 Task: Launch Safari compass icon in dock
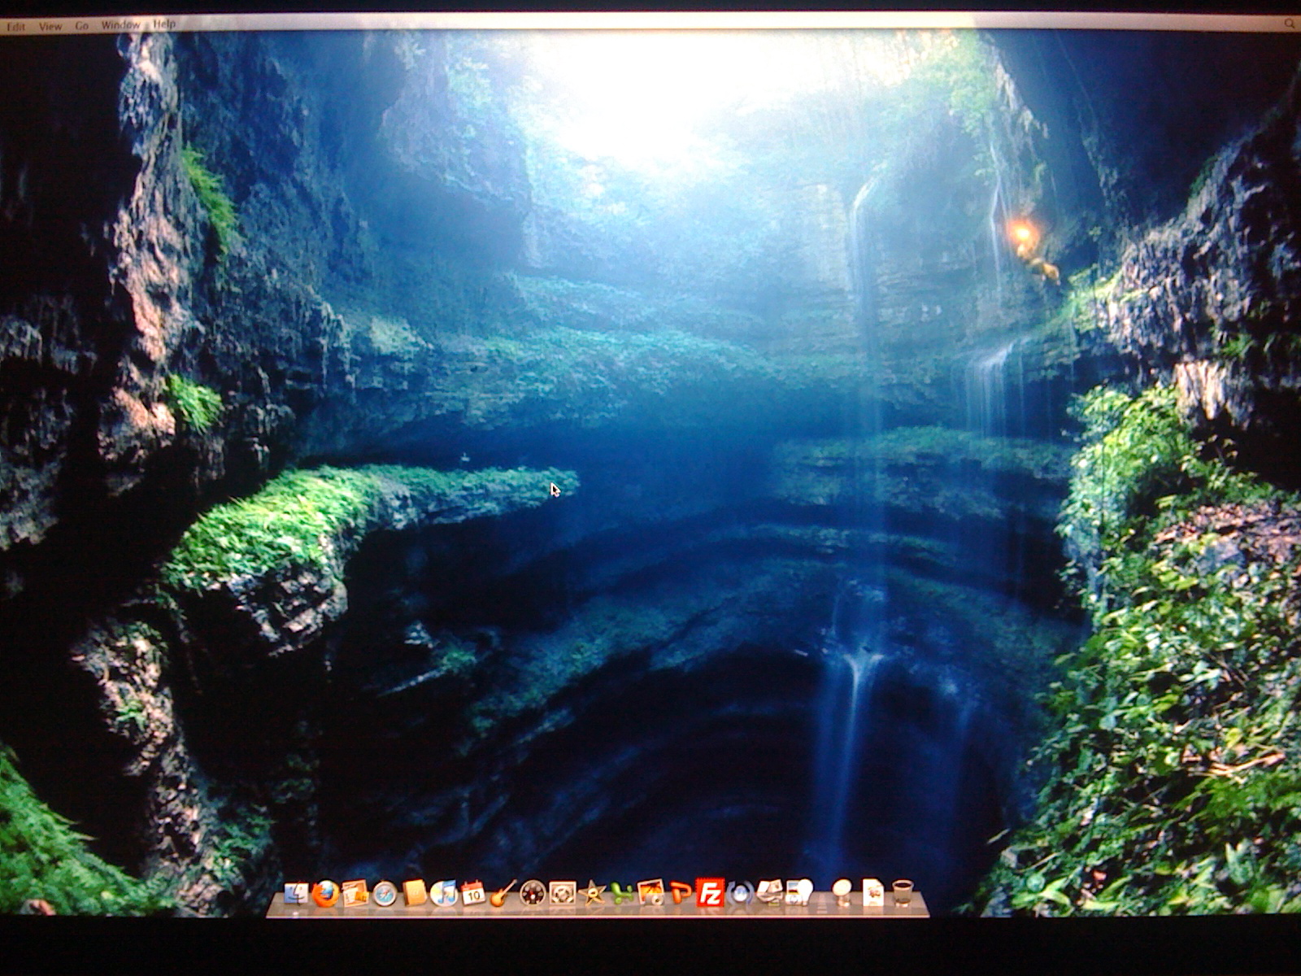point(385,894)
